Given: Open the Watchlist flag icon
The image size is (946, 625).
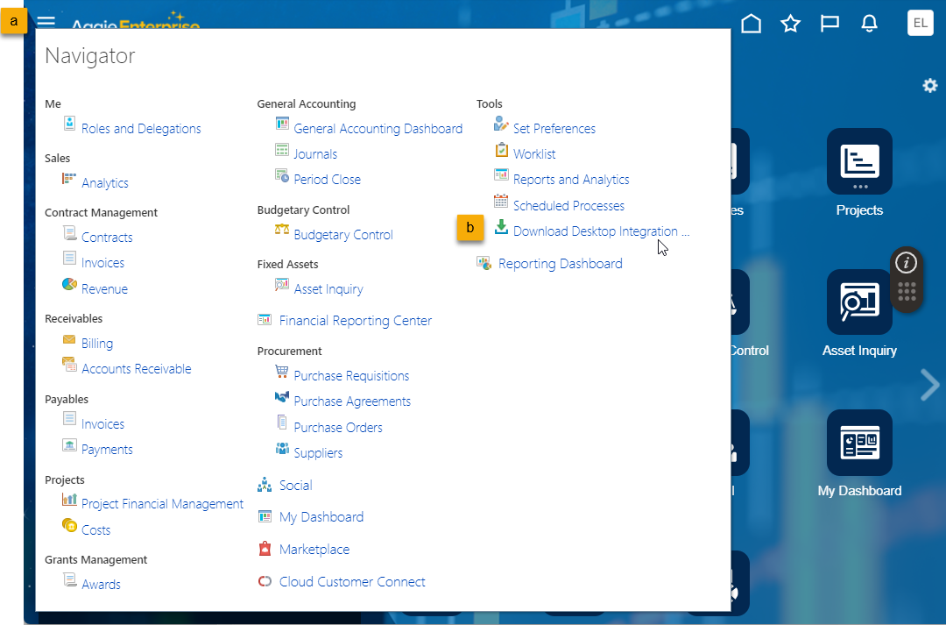Looking at the screenshot, I should (x=830, y=24).
